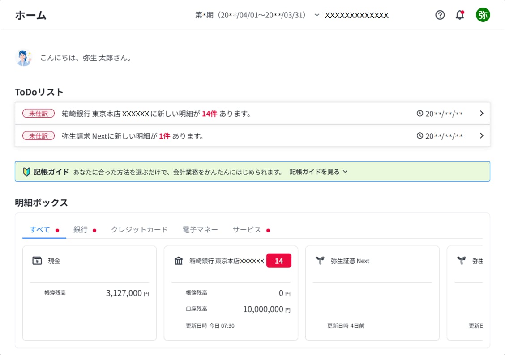
Task: Click the 未仕訳 tag on the 箱崎銀行 row
Action: click(x=39, y=114)
